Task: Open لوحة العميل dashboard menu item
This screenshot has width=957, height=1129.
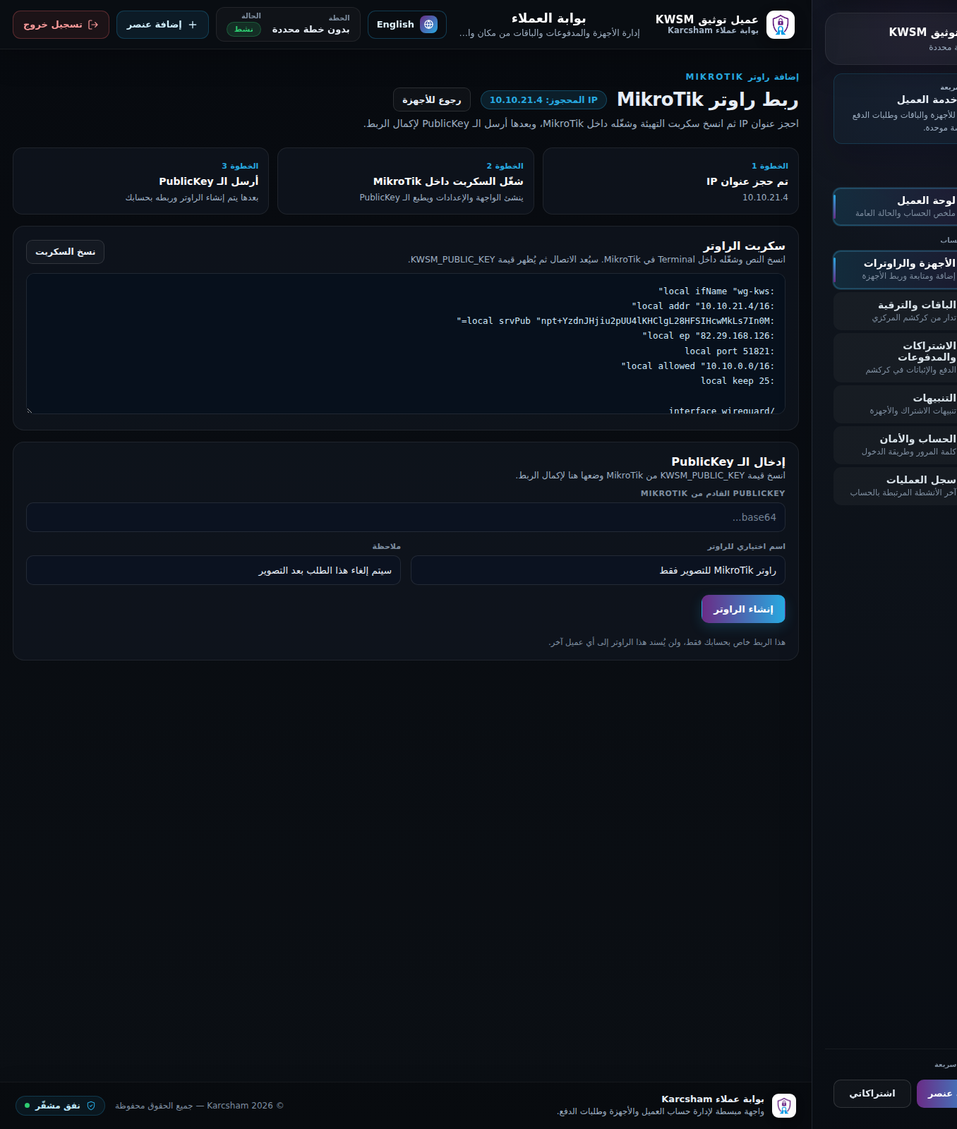Action: pyautogui.click(x=895, y=207)
